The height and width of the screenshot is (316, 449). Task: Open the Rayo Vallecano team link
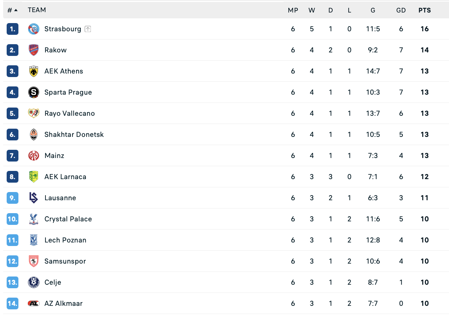pos(69,113)
